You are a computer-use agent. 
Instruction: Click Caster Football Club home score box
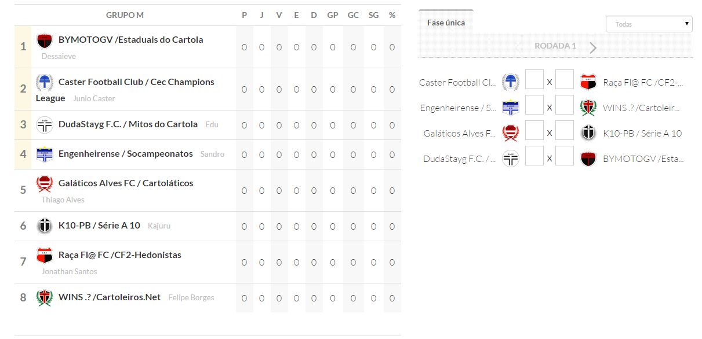[534, 80]
